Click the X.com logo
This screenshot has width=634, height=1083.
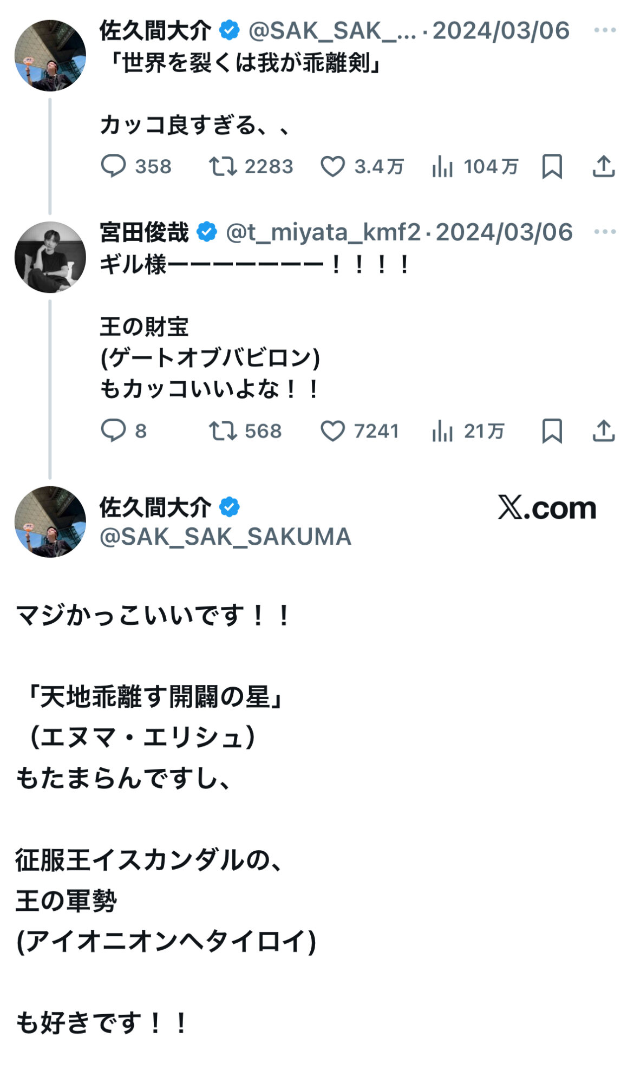[547, 508]
